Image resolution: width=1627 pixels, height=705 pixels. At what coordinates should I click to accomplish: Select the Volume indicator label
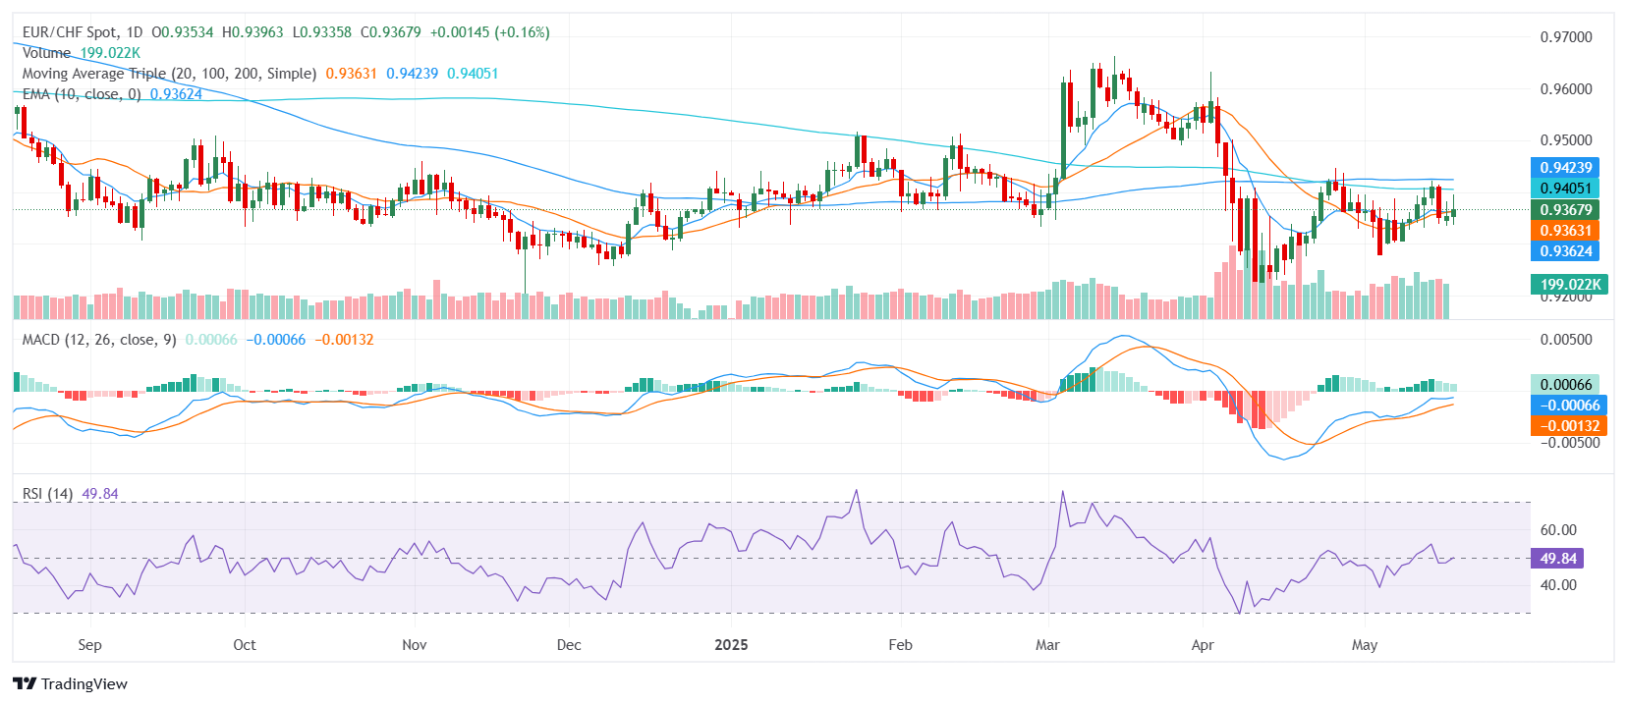pos(46,53)
